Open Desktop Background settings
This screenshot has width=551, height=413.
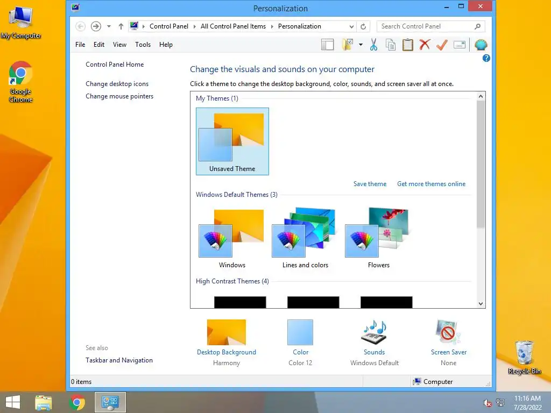pyautogui.click(x=227, y=343)
